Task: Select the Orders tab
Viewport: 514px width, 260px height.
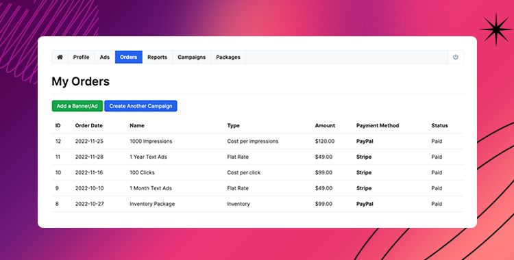Action: 129,57
